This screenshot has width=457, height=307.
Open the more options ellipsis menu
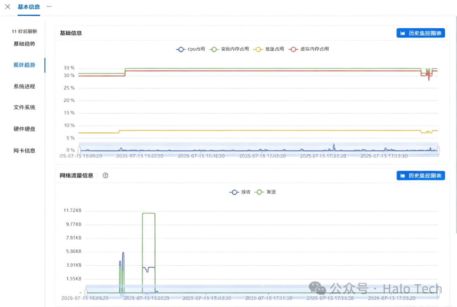point(49,6)
